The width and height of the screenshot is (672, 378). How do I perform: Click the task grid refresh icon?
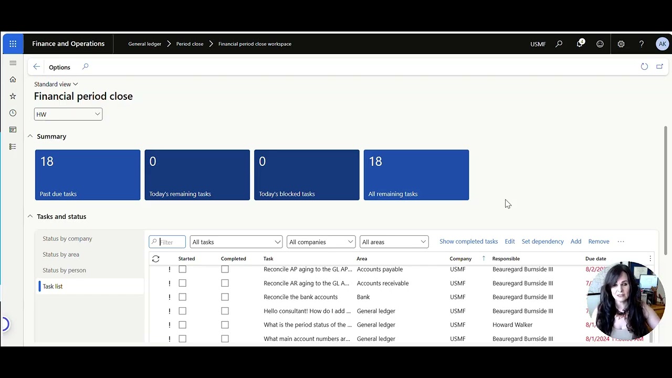pyautogui.click(x=155, y=259)
